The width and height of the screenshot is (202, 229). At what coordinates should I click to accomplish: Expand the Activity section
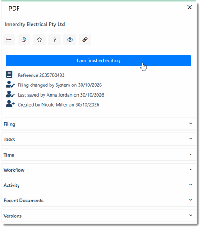pyautogui.click(x=98, y=185)
